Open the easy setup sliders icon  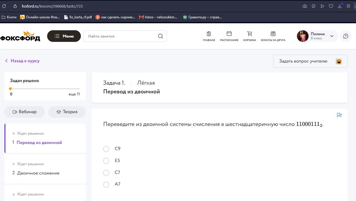pyautogui.click(x=348, y=6)
